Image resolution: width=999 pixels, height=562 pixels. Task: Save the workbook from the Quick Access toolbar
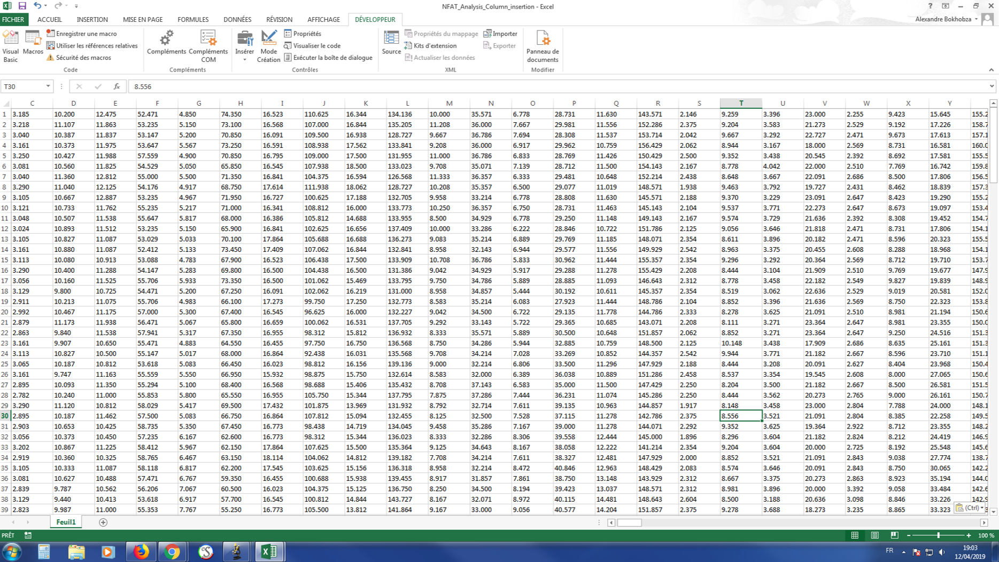22,6
